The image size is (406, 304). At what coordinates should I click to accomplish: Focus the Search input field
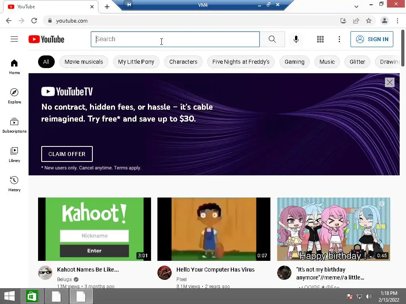coord(175,39)
